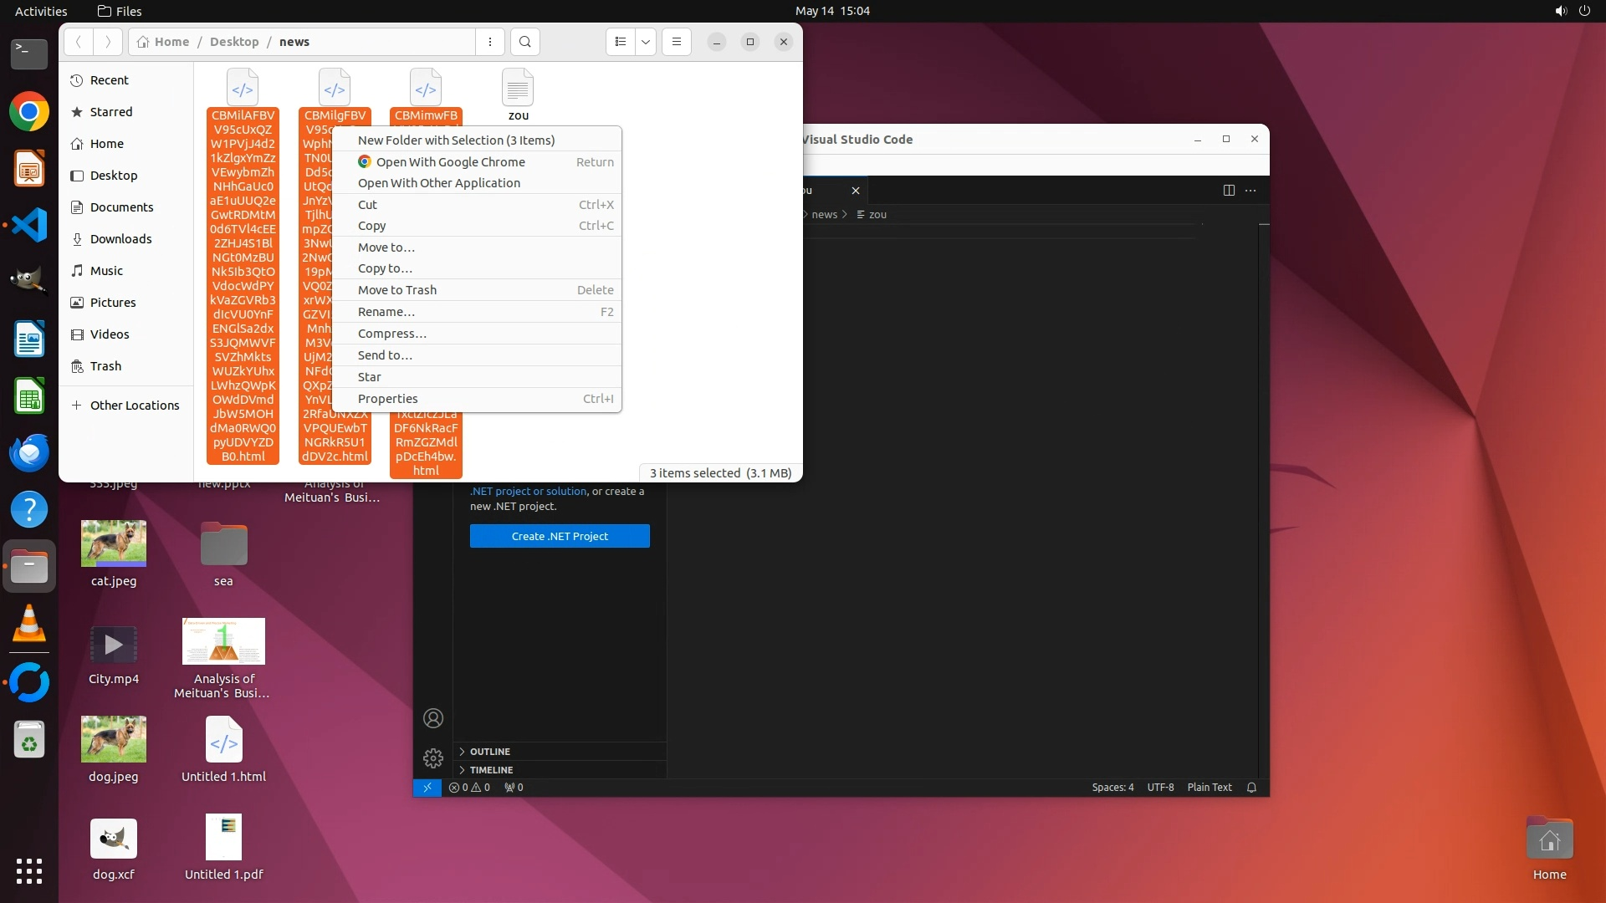The image size is (1606, 903).
Task: Click errors and warnings status indicator
Action: point(469,788)
